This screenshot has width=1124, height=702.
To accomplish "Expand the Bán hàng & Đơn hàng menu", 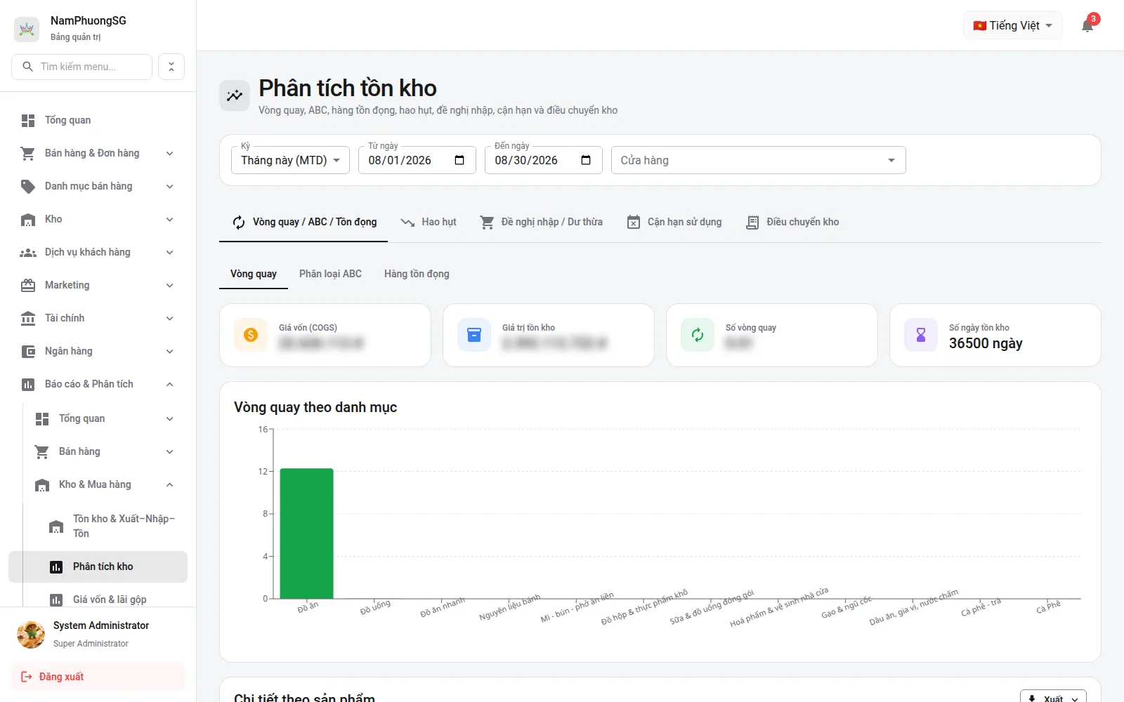I will (98, 153).
